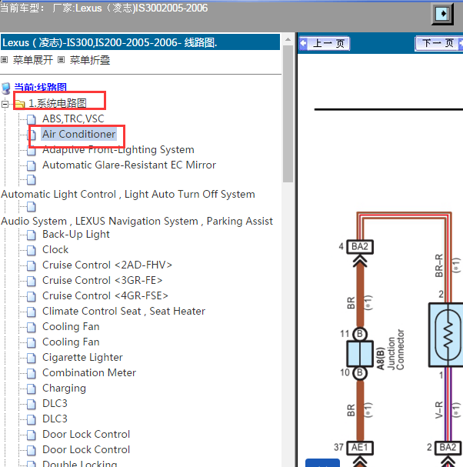
Task: Open Cruise Control <3GR-FE> diagram
Action: tap(102, 280)
